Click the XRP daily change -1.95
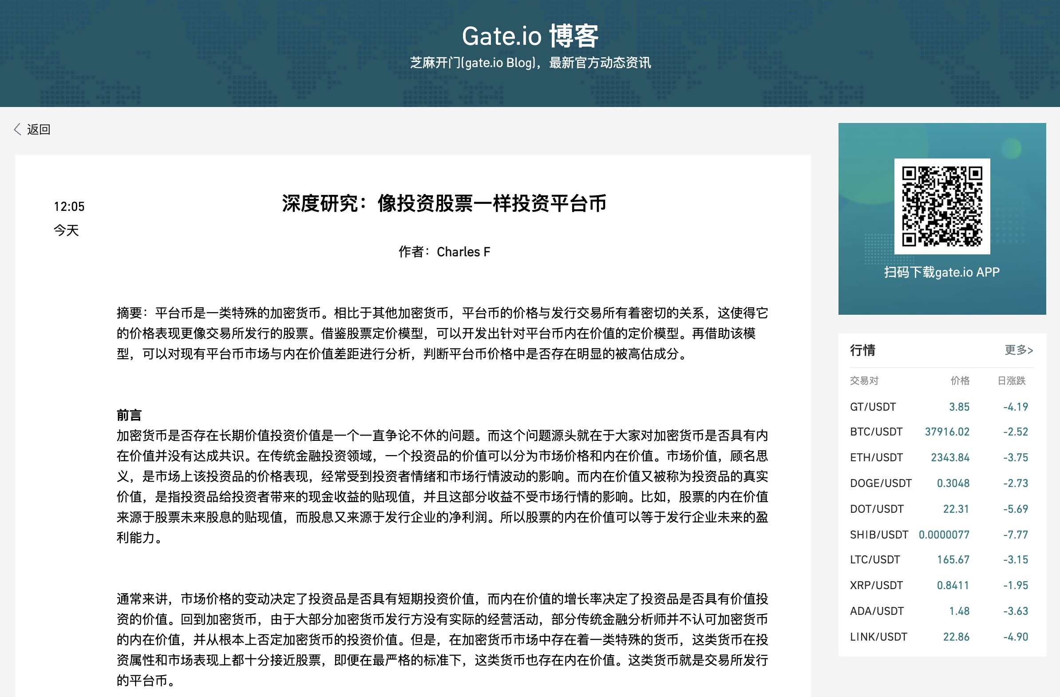 1016,585
